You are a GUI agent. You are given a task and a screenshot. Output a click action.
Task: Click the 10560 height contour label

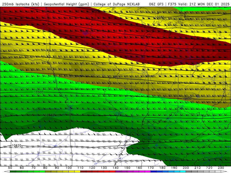point(49,115)
